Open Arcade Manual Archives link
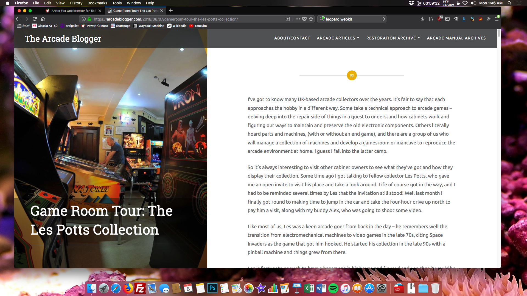The image size is (527, 296). coord(456,38)
